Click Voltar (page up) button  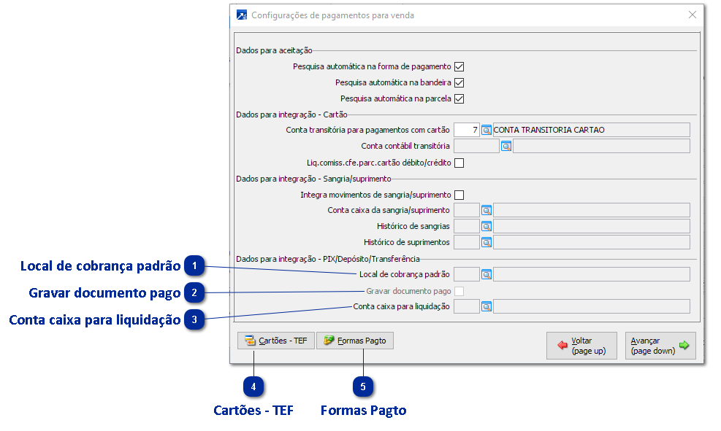pyautogui.click(x=581, y=346)
